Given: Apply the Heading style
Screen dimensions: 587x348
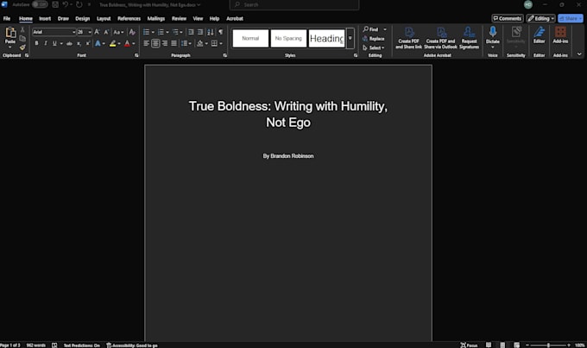Looking at the screenshot, I should [326, 38].
